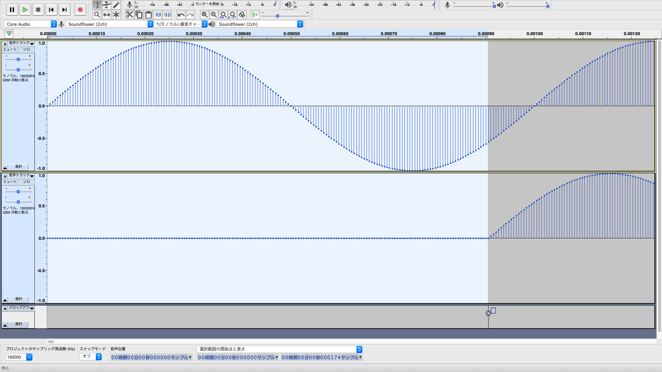
Task: Click the playback volume slider
Action: pos(528,6)
